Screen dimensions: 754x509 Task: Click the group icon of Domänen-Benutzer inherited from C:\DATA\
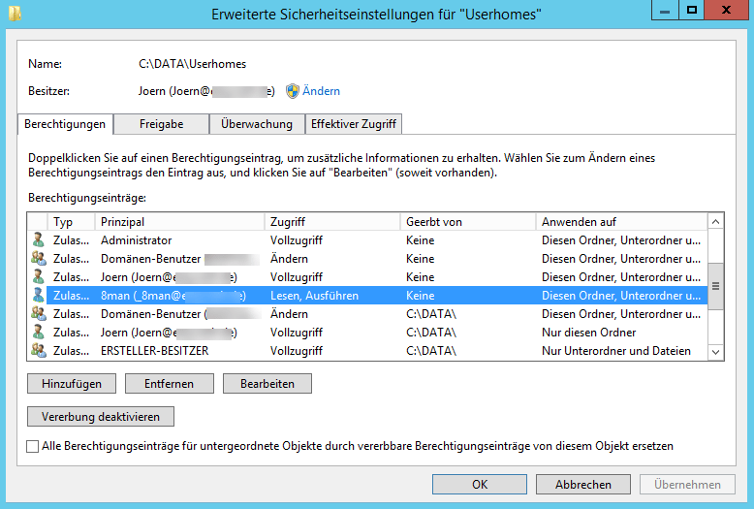click(38, 314)
